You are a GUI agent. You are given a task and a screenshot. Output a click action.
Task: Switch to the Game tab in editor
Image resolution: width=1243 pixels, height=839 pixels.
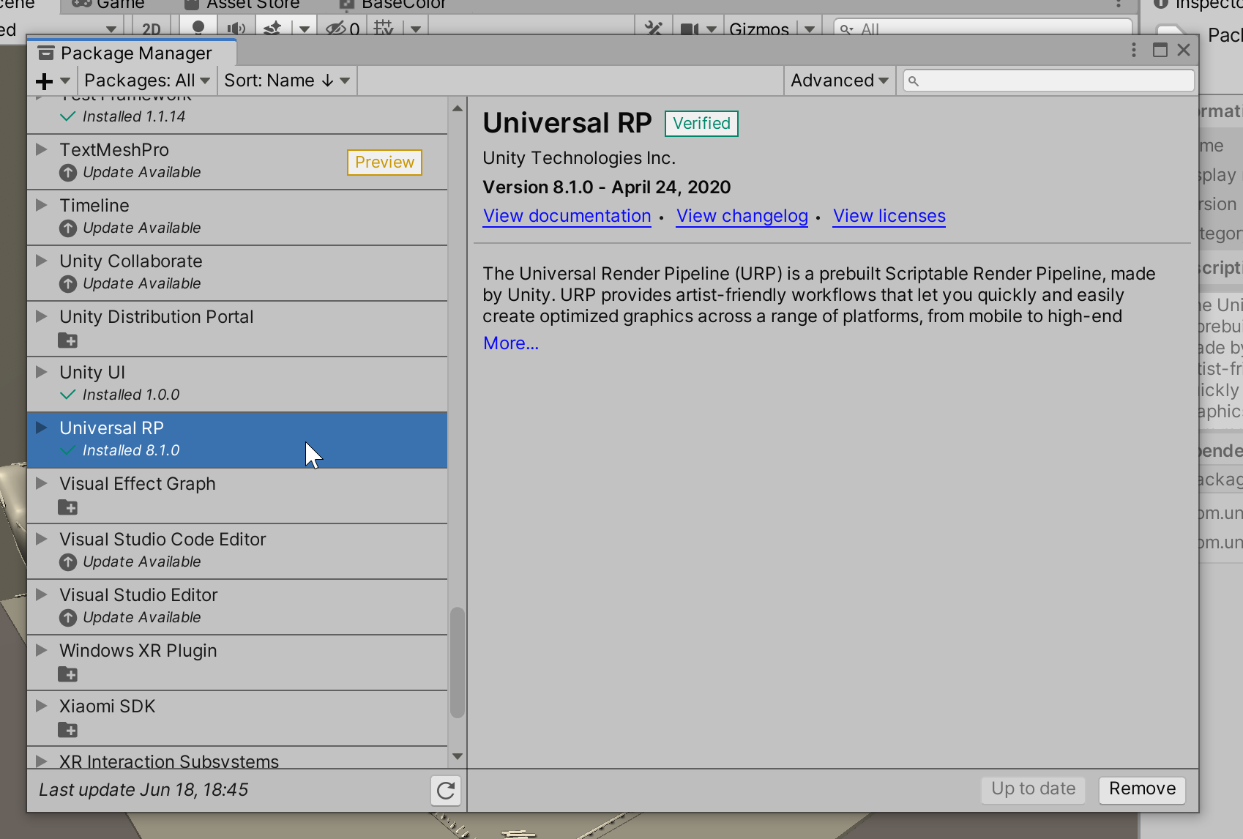pyautogui.click(x=108, y=4)
